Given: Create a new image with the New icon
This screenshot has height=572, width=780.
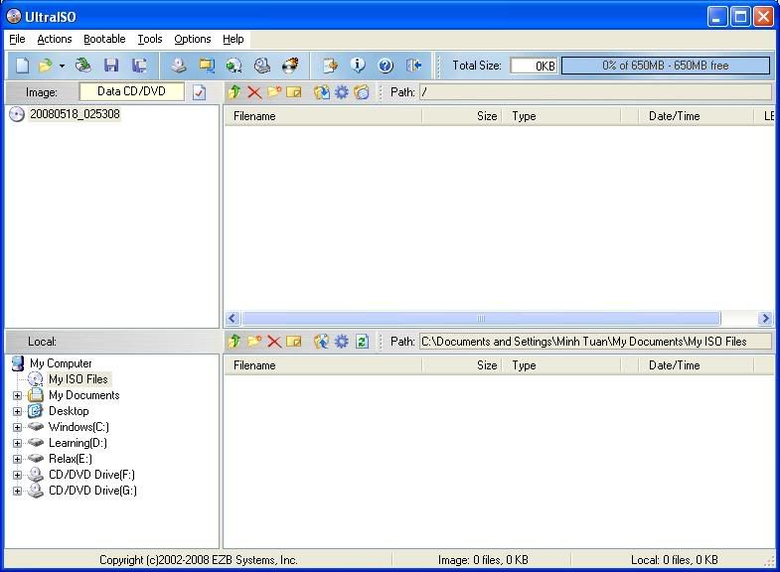Looking at the screenshot, I should (x=23, y=66).
